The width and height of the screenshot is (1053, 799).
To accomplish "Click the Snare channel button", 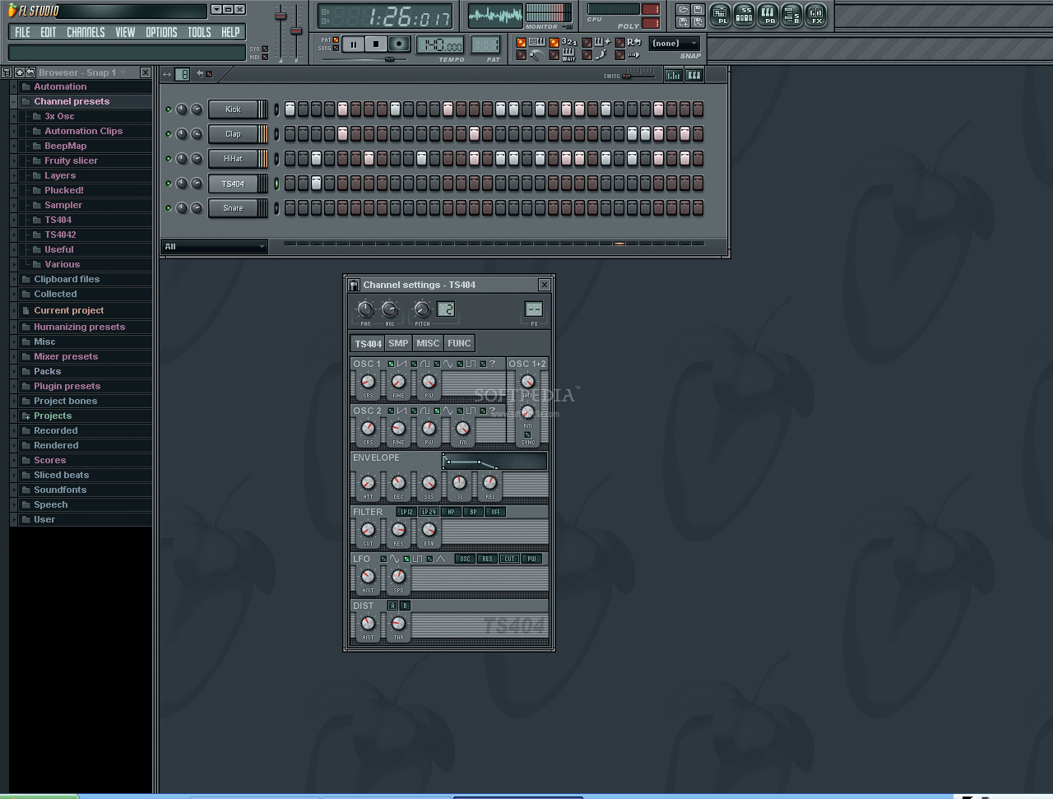I will (234, 208).
